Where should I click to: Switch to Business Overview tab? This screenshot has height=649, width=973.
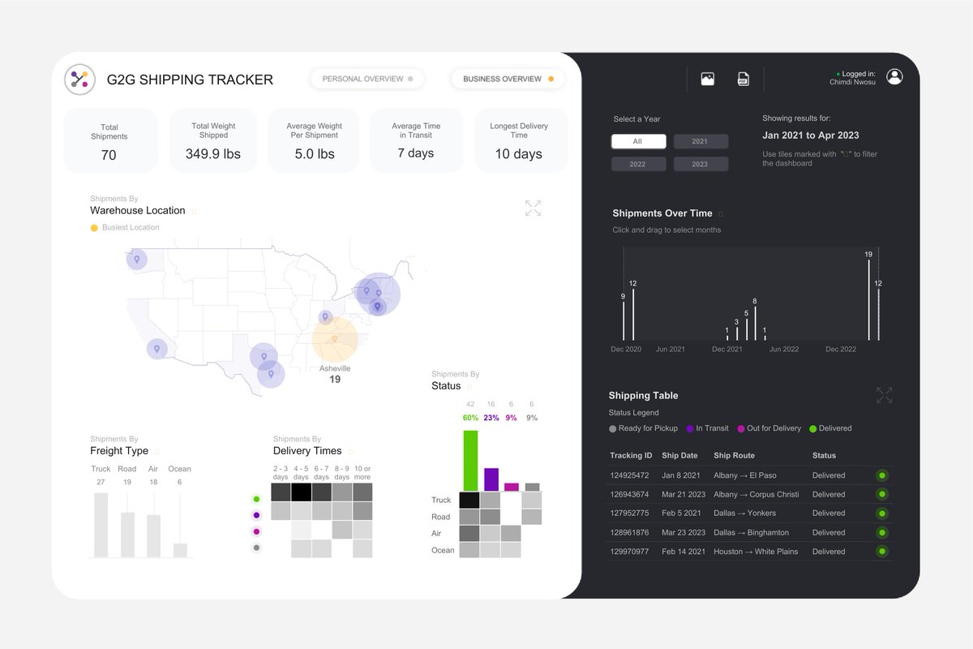click(508, 79)
